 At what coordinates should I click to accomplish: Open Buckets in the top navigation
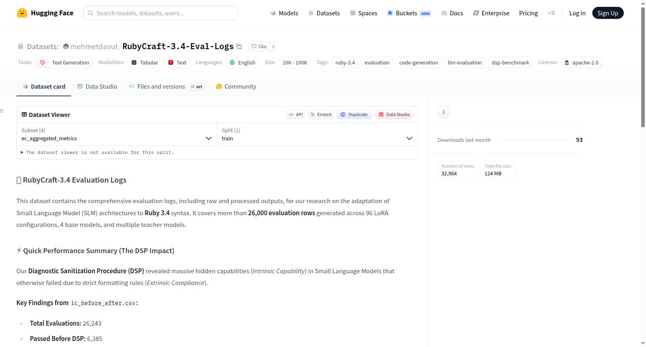coord(409,13)
